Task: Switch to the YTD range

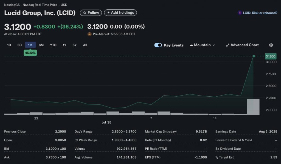Action: point(53,45)
